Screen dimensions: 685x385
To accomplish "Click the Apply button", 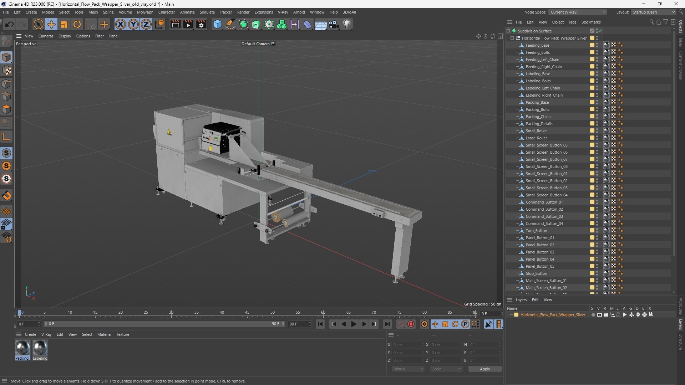I will (484, 369).
